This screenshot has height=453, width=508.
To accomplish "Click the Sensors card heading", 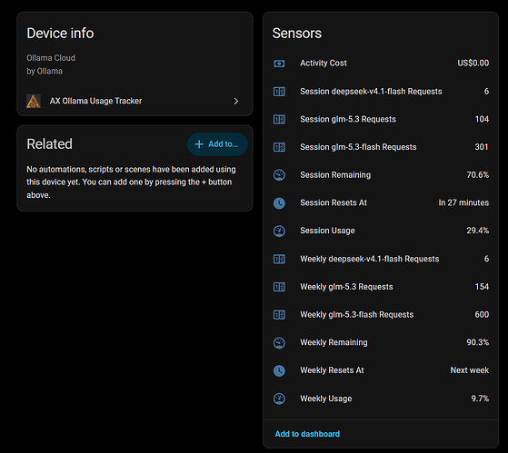I will click(x=297, y=34).
